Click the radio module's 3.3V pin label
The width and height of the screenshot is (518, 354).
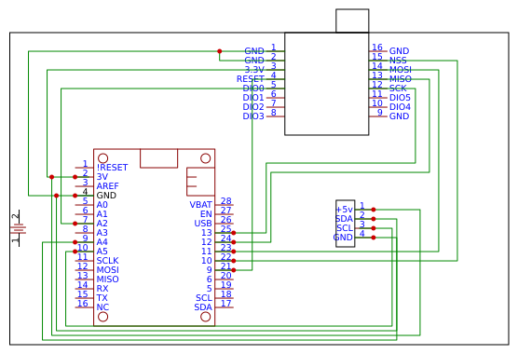(x=254, y=70)
